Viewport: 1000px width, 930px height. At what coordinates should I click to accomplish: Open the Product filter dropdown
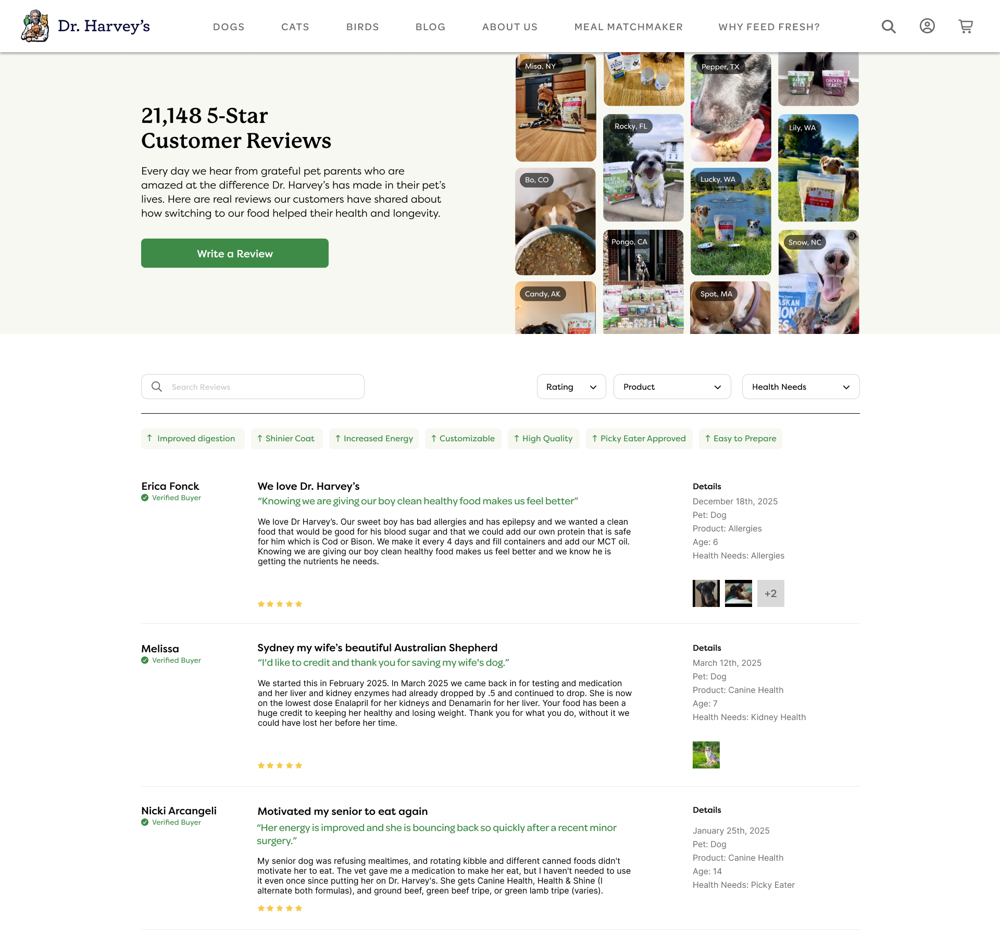(x=672, y=387)
